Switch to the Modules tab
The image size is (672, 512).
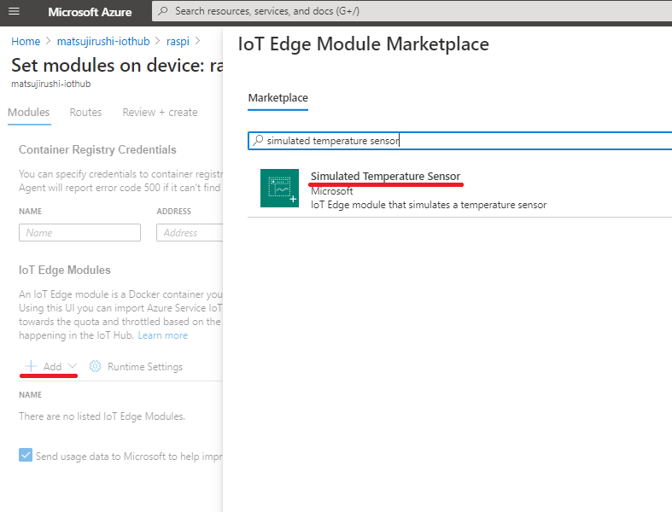coord(29,113)
